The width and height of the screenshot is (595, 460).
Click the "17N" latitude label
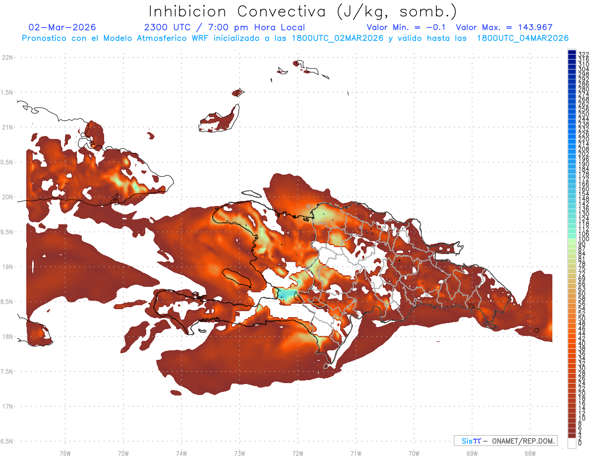pyautogui.click(x=7, y=406)
